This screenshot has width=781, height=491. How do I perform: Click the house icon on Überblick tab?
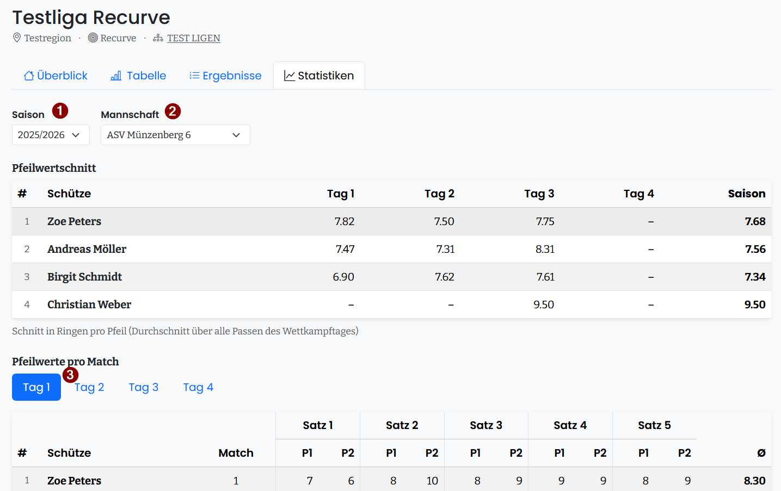point(29,76)
